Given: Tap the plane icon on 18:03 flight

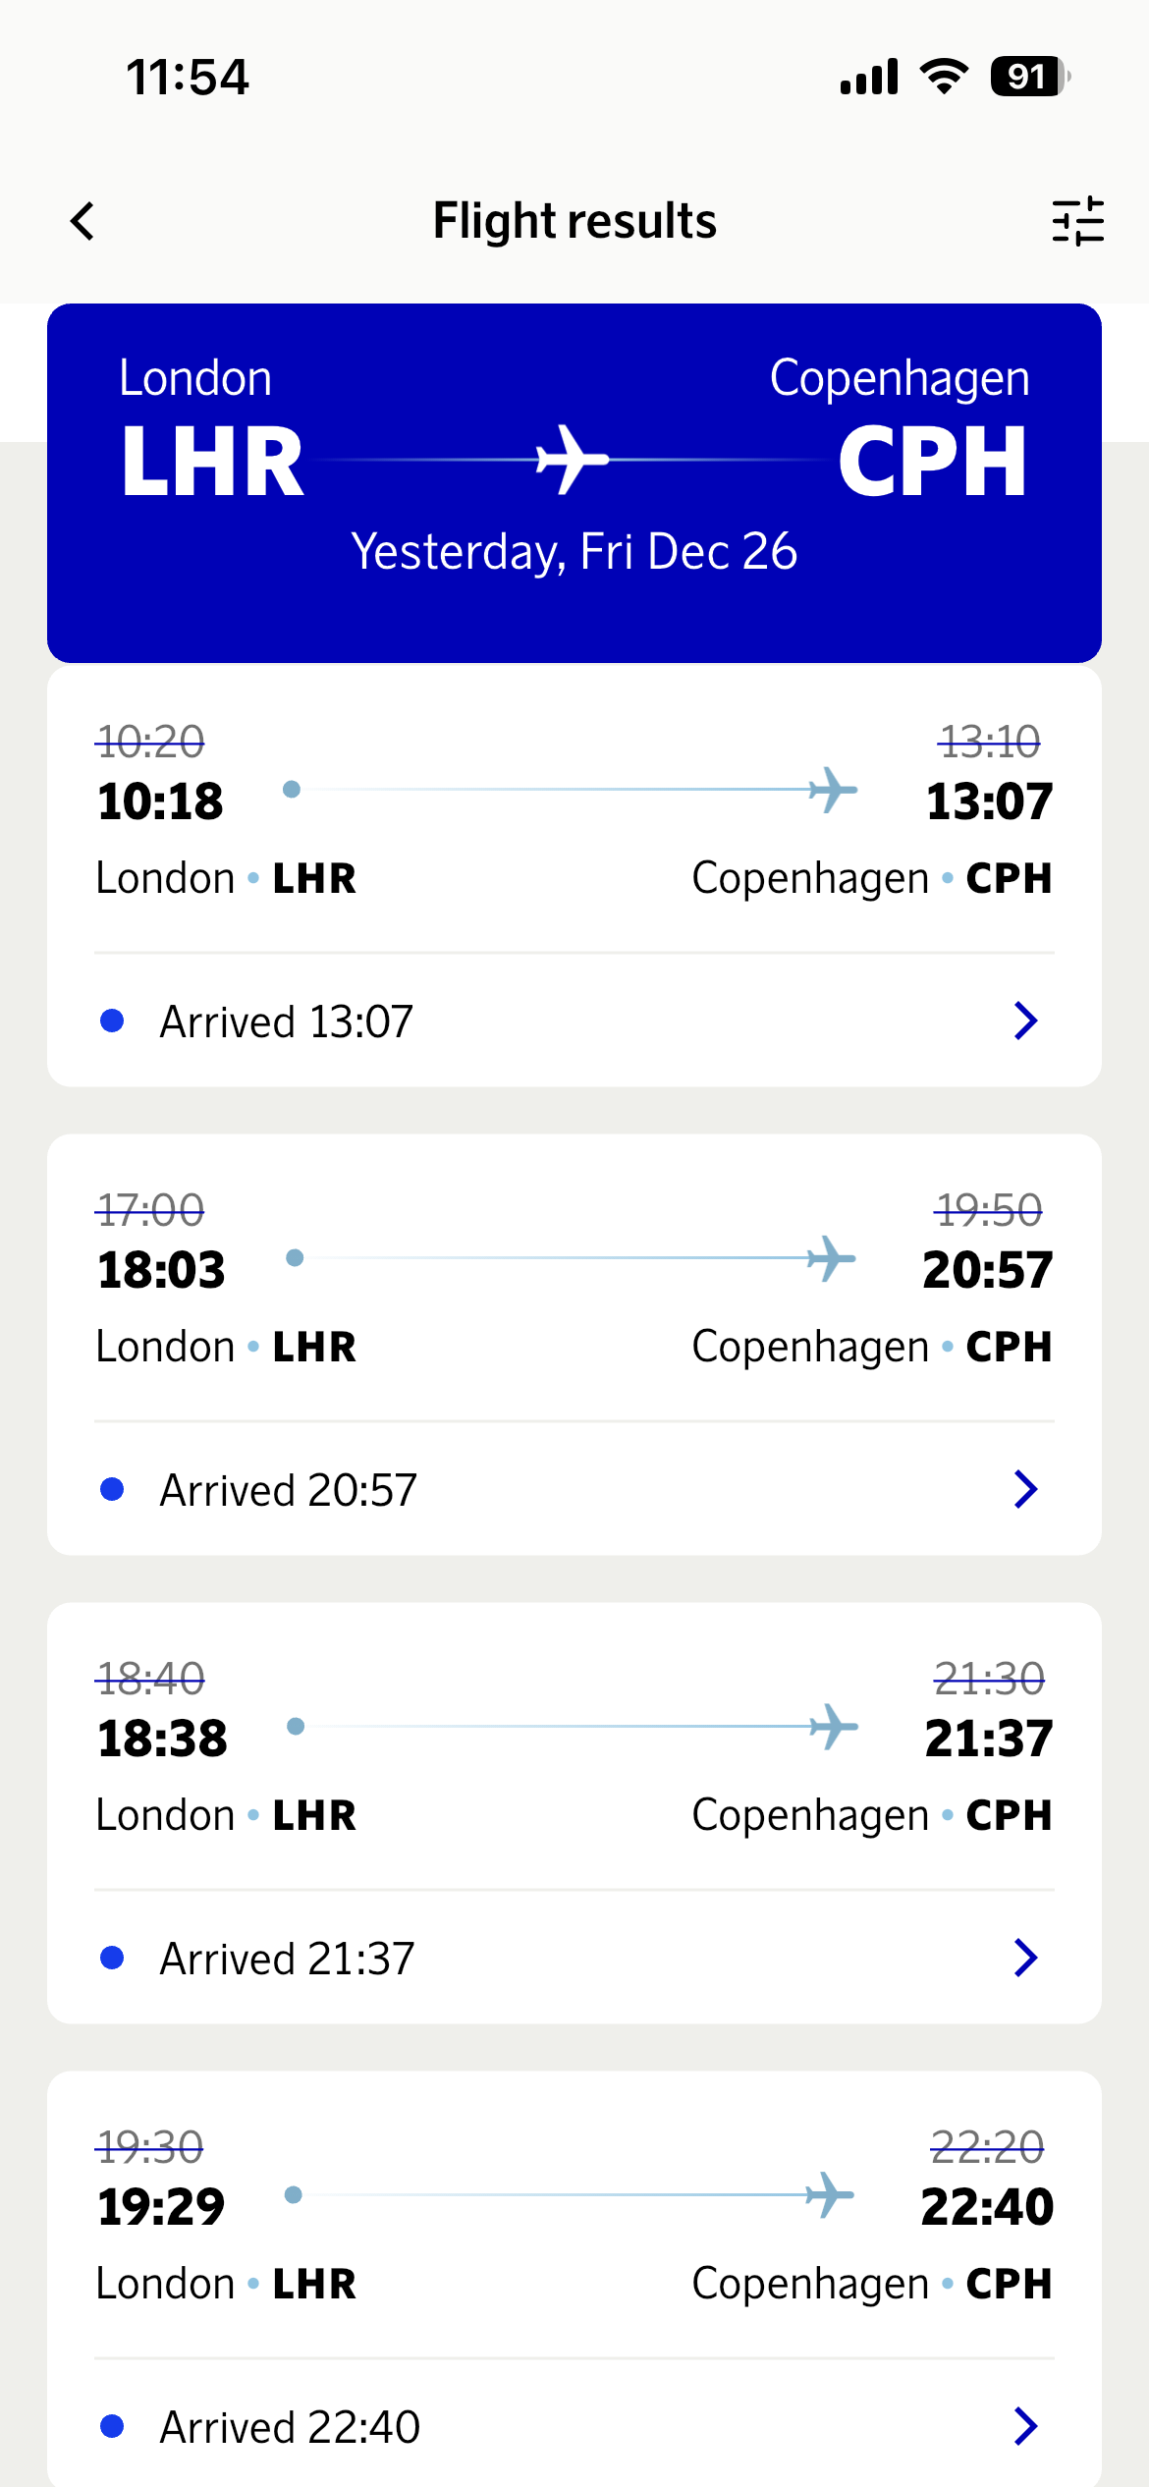Looking at the screenshot, I should pyautogui.click(x=831, y=1258).
